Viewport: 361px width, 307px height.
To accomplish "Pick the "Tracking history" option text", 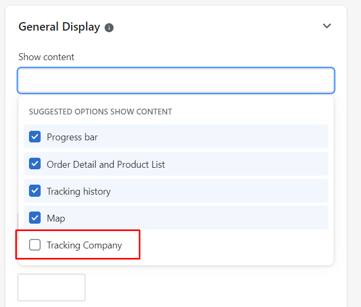I will point(79,191).
